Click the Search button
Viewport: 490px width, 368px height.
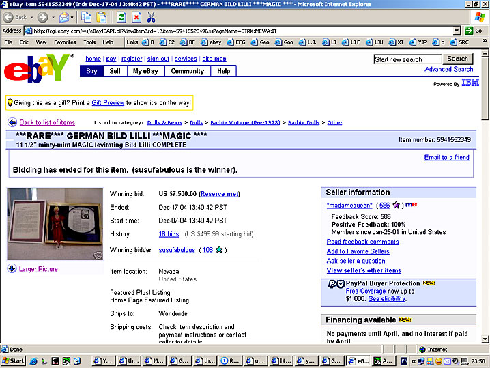pyautogui.click(x=457, y=59)
